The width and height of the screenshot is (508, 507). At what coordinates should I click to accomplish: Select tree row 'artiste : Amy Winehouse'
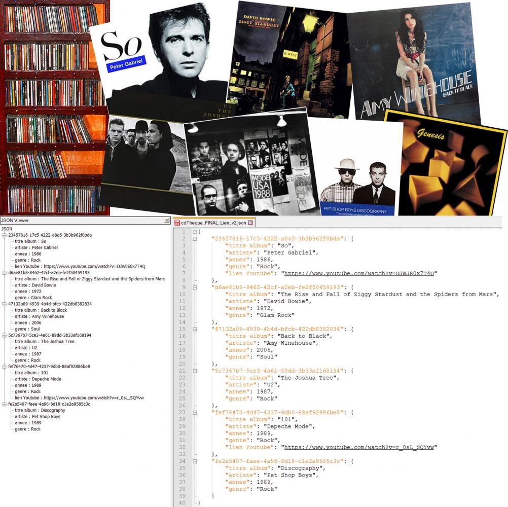pos(39,316)
